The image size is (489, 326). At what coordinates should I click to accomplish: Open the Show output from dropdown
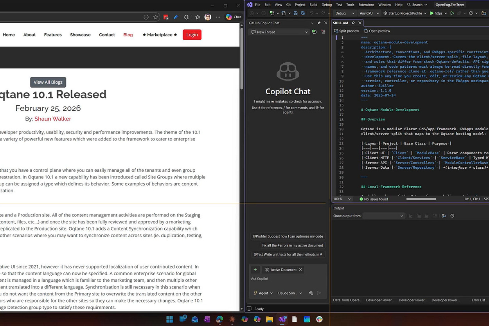point(383,216)
